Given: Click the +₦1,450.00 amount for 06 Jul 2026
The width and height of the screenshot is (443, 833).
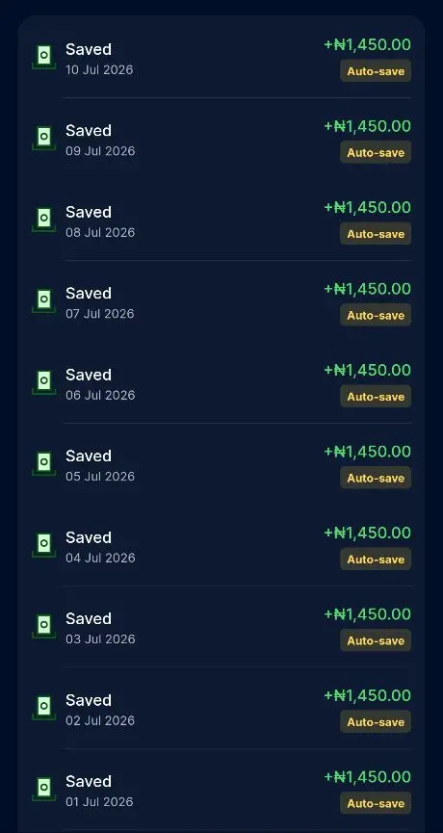Looking at the screenshot, I should 368,371.
